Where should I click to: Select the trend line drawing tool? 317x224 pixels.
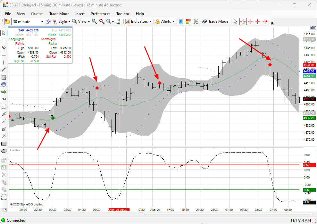click(x=4, y=40)
